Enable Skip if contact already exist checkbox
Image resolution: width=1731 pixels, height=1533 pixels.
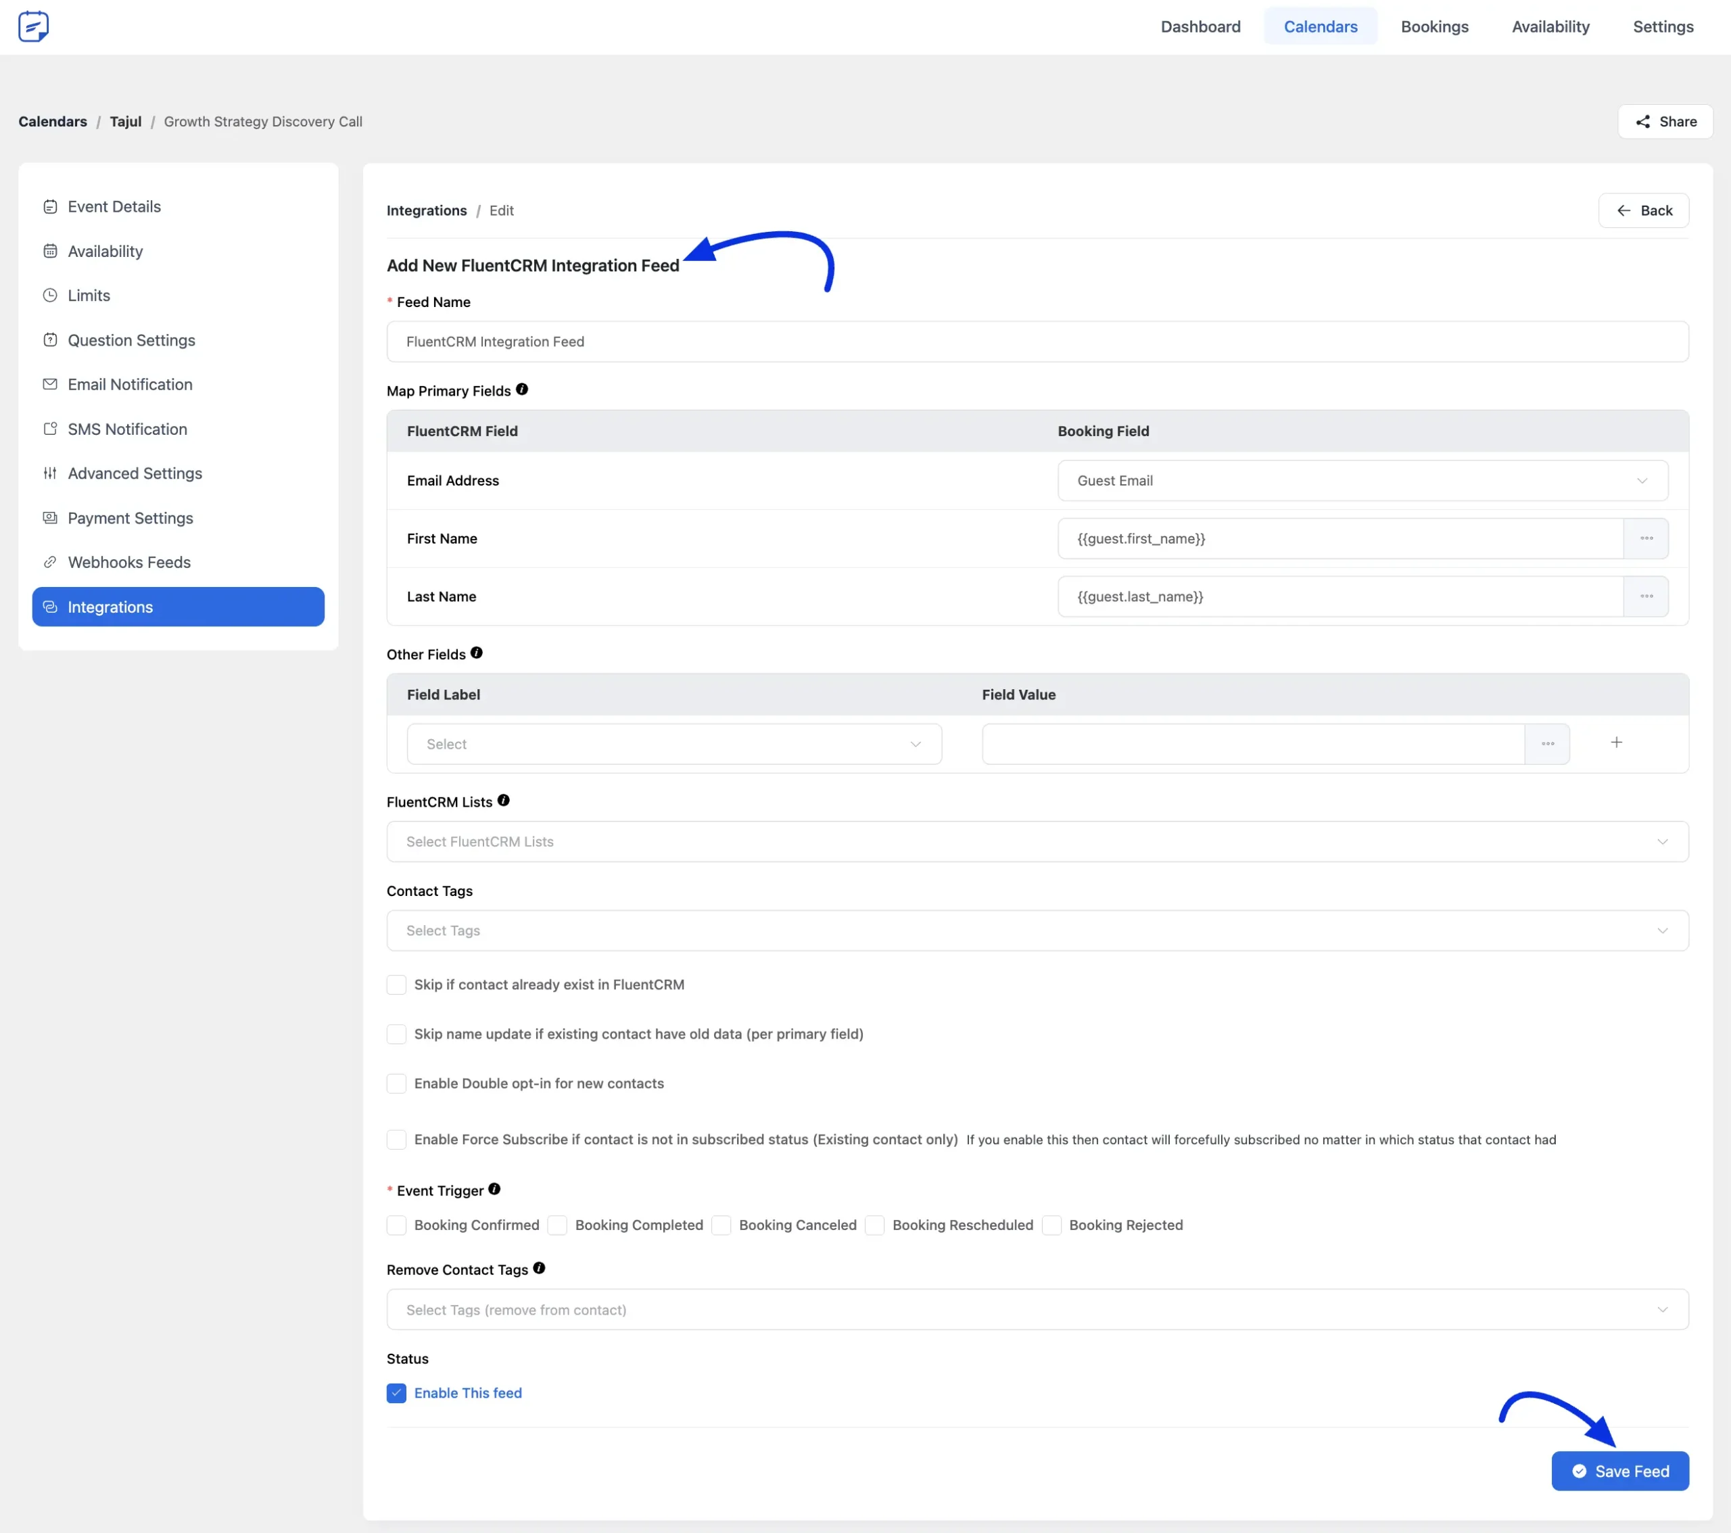point(396,985)
